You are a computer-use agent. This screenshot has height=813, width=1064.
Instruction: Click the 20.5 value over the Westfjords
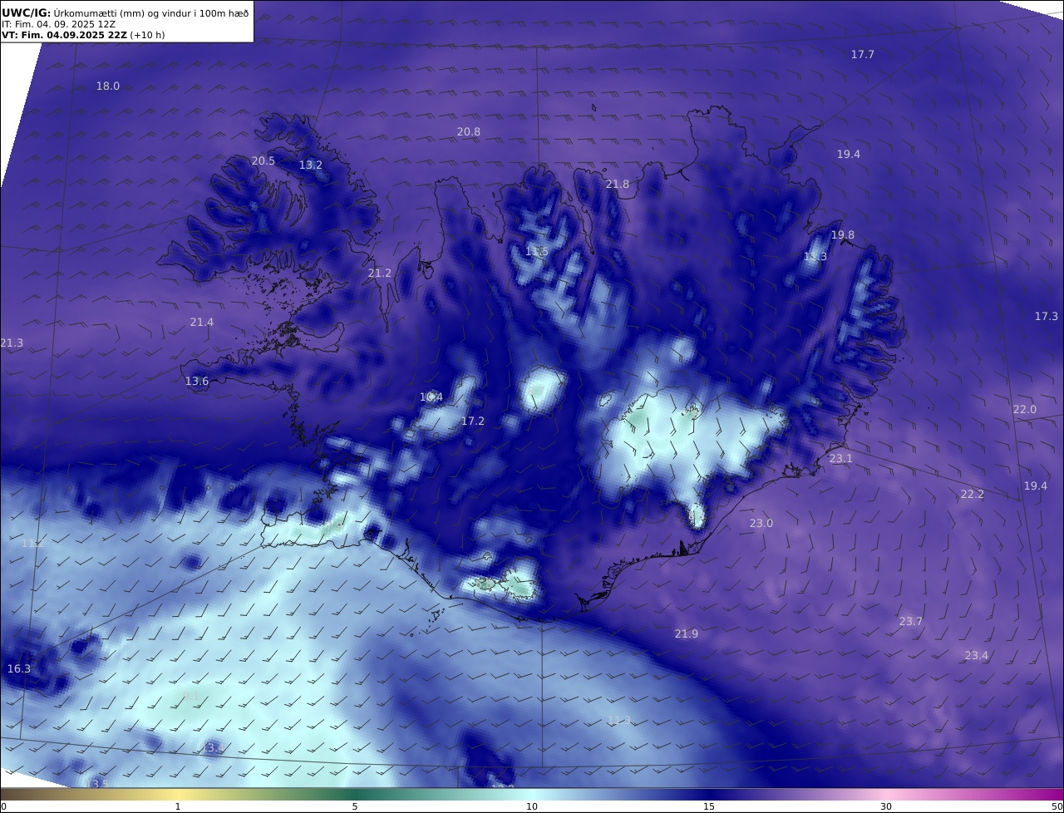tap(264, 160)
